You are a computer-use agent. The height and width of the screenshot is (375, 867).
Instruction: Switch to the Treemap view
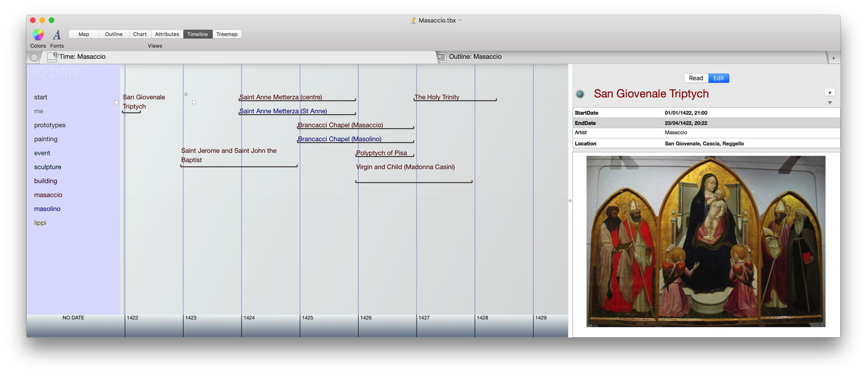(x=226, y=34)
